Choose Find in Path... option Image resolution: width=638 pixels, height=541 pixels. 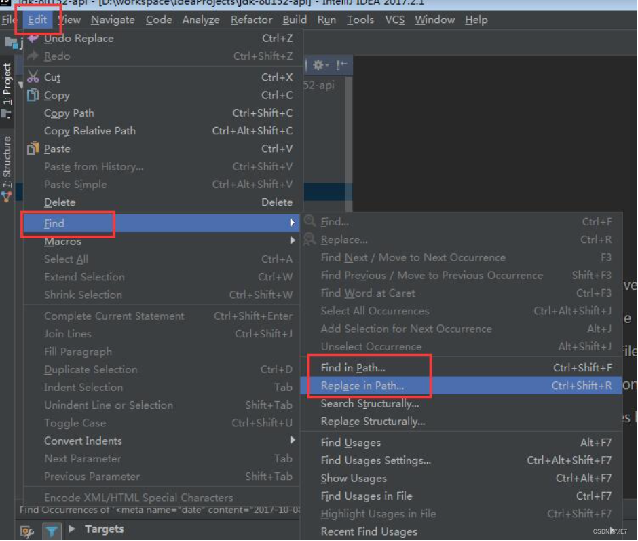point(353,368)
